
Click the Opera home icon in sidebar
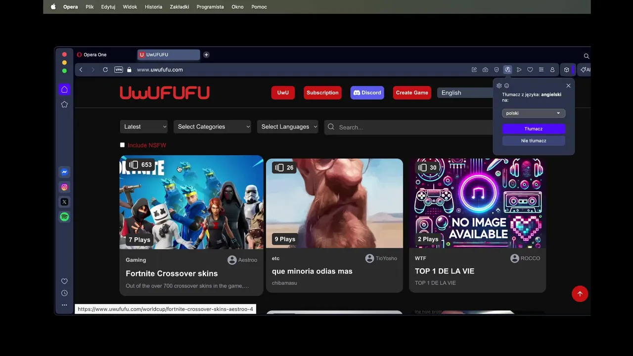point(64,89)
